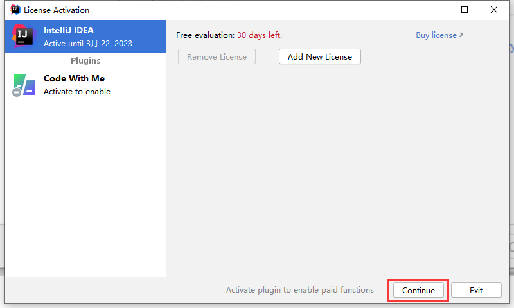Click "Free evaluation:" label

tap(205, 35)
